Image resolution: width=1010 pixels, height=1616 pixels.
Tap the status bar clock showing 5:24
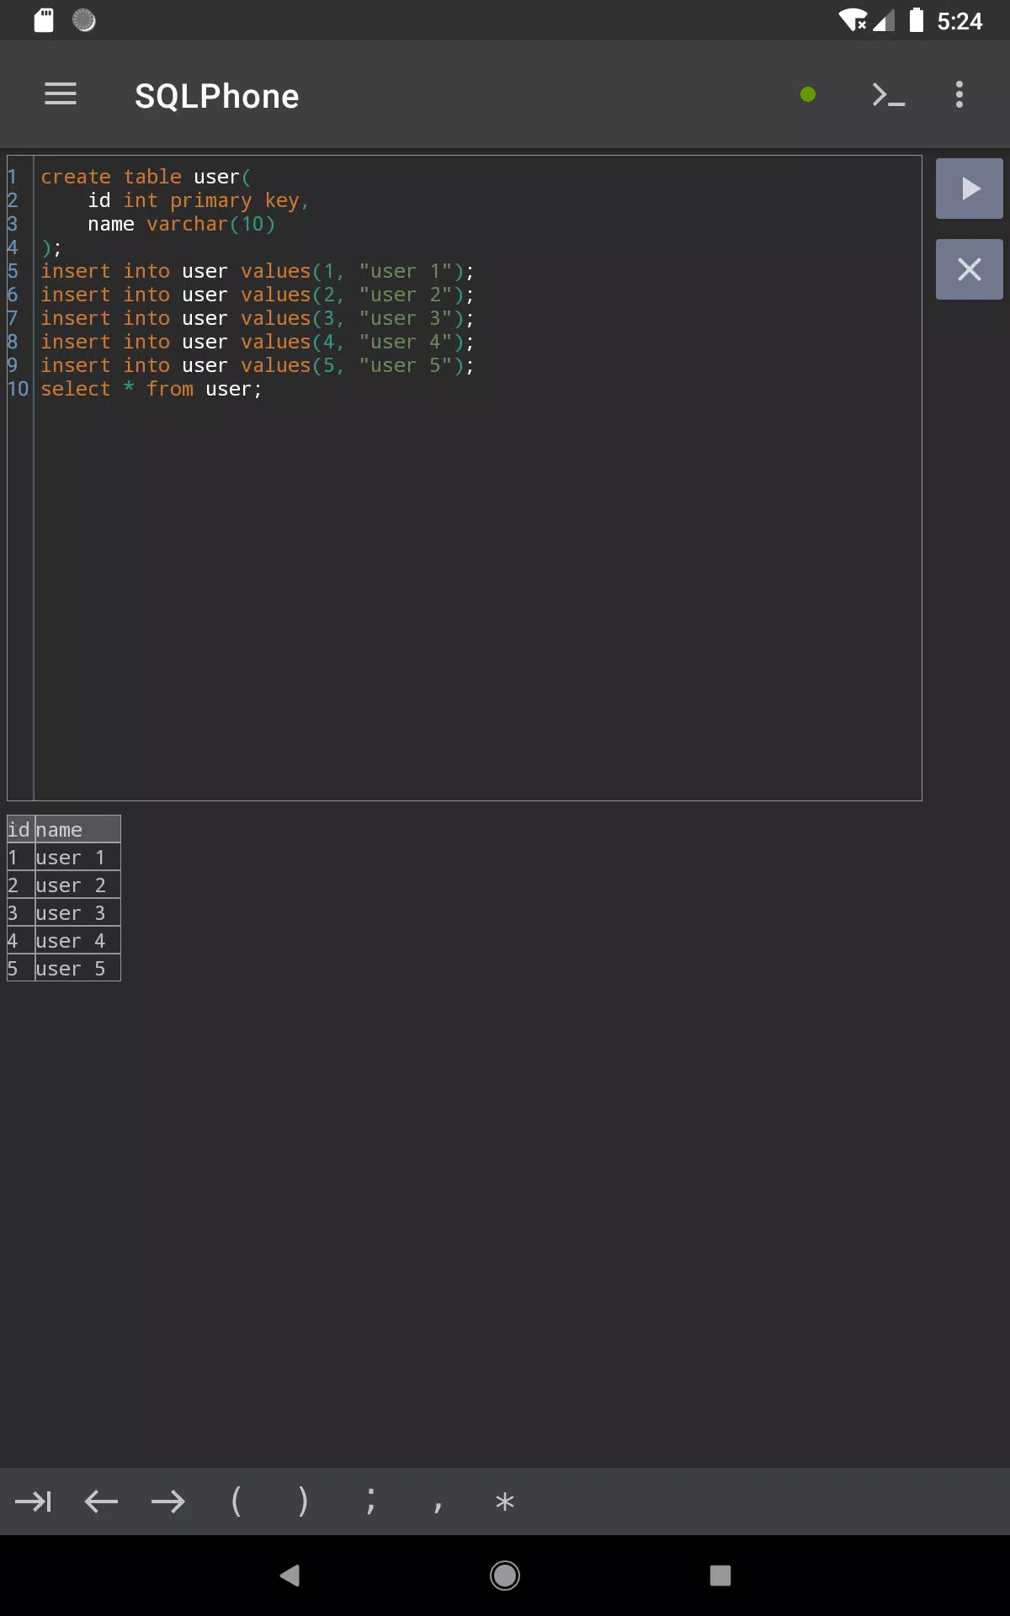959,20
